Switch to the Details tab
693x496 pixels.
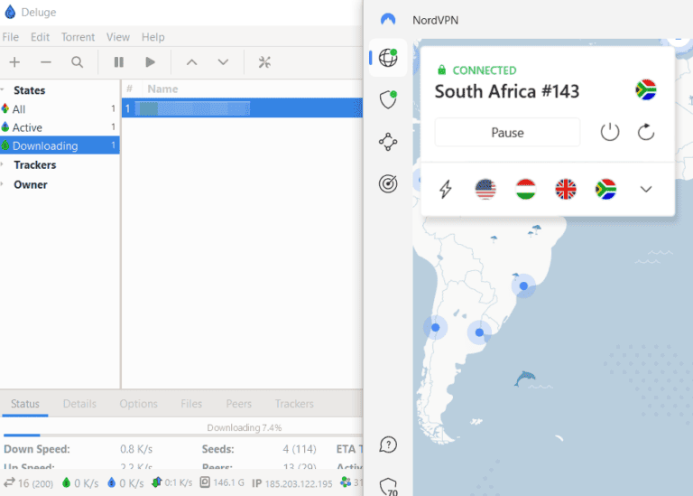coord(79,404)
